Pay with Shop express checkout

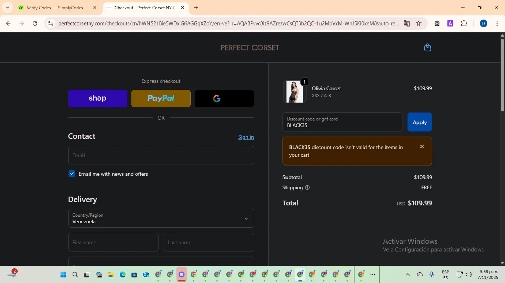click(98, 98)
